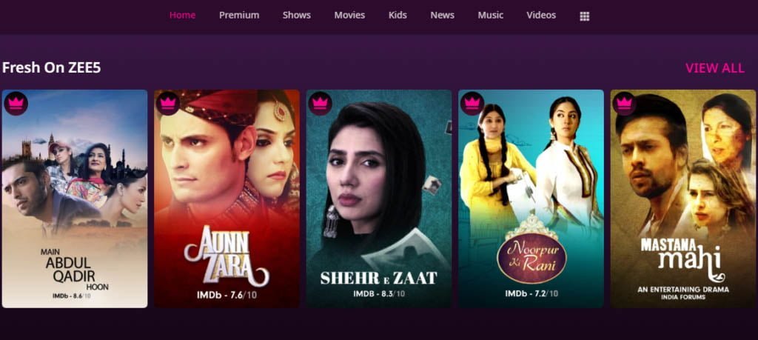758x340 pixels.
Task: Select the Shehr e Zaat poster
Action: (379, 199)
